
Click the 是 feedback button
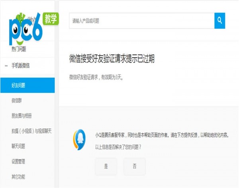click(x=106, y=166)
